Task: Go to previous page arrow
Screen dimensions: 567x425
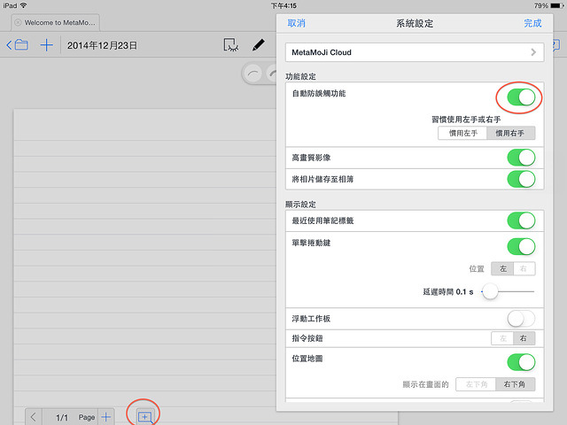Action: point(34,417)
